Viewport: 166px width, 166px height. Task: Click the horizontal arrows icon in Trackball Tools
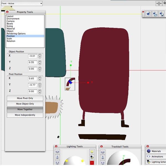(103, 152)
